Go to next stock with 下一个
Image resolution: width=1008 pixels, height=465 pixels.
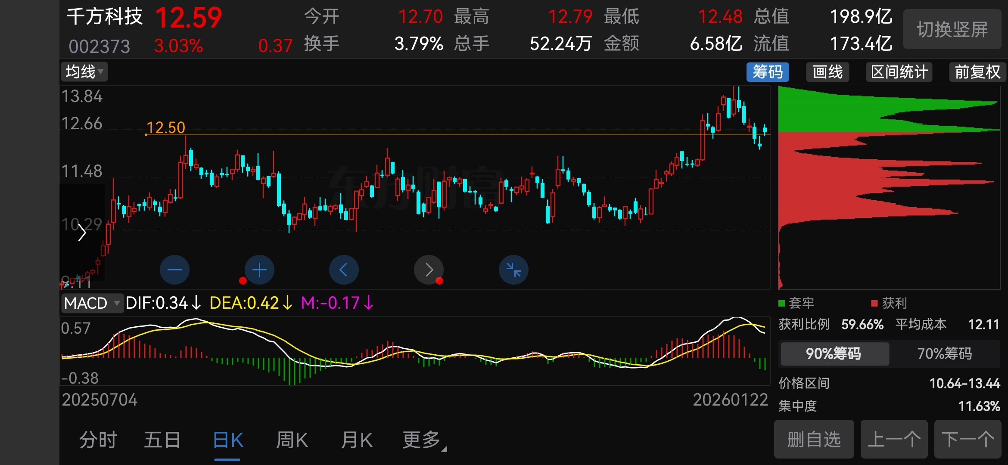[x=968, y=439]
